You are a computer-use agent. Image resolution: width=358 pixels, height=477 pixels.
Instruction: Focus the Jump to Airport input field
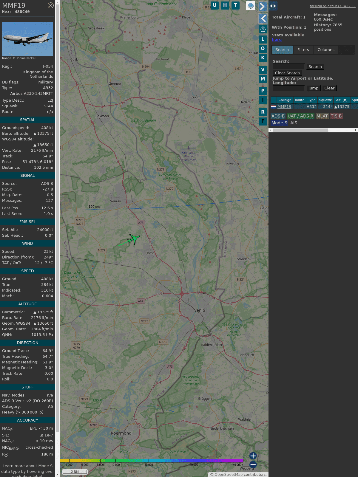tap(288, 88)
